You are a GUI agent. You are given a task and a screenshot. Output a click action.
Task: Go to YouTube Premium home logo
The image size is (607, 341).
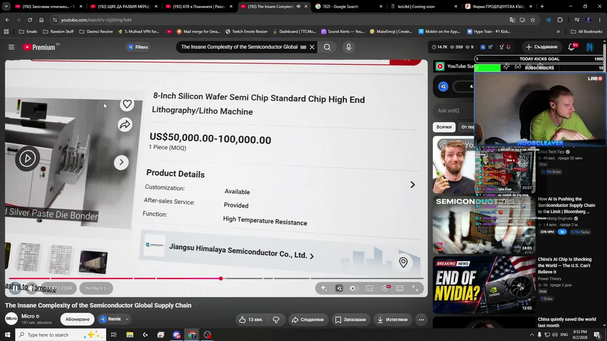pos(39,47)
